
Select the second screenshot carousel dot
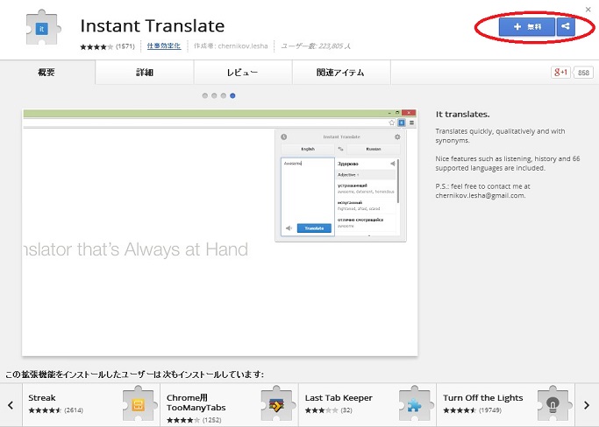pyautogui.click(x=214, y=95)
